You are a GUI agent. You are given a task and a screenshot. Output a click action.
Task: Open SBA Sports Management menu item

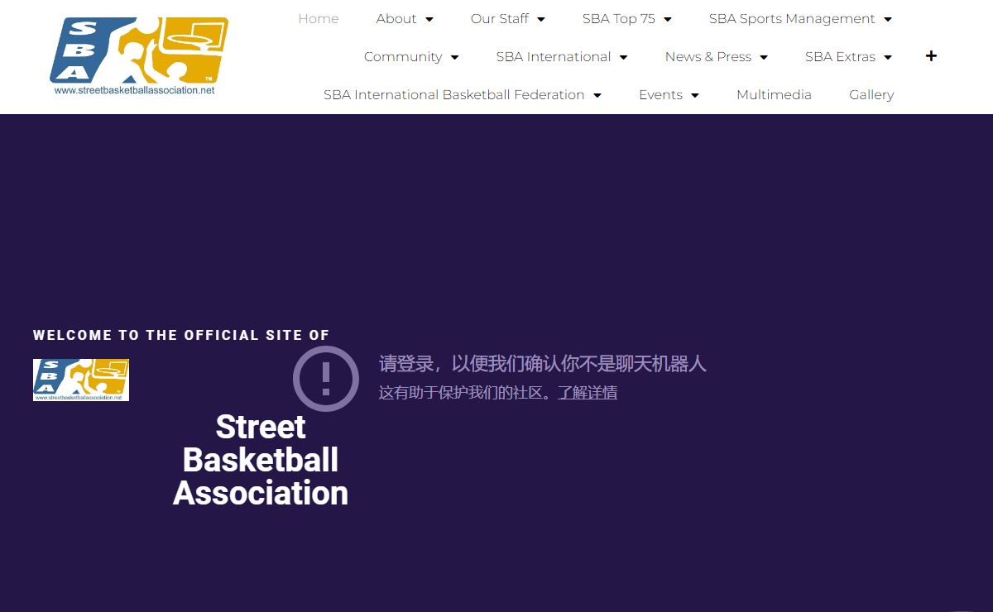(792, 19)
